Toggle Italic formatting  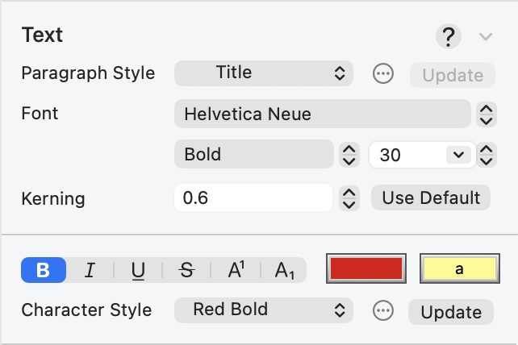90,270
